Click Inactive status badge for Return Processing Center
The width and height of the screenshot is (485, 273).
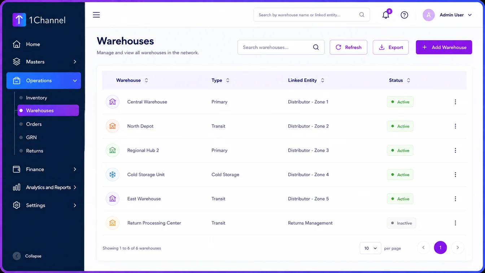coord(401,223)
